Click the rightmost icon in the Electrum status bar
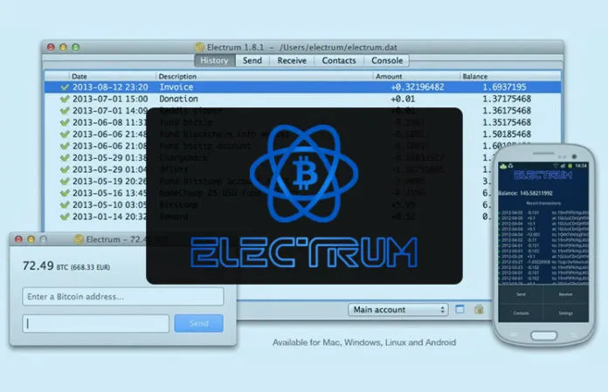This screenshot has width=608, height=392. tap(479, 309)
